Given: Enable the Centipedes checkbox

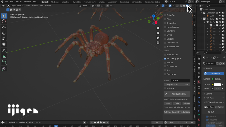Looking at the screenshot, I should click(165, 74).
